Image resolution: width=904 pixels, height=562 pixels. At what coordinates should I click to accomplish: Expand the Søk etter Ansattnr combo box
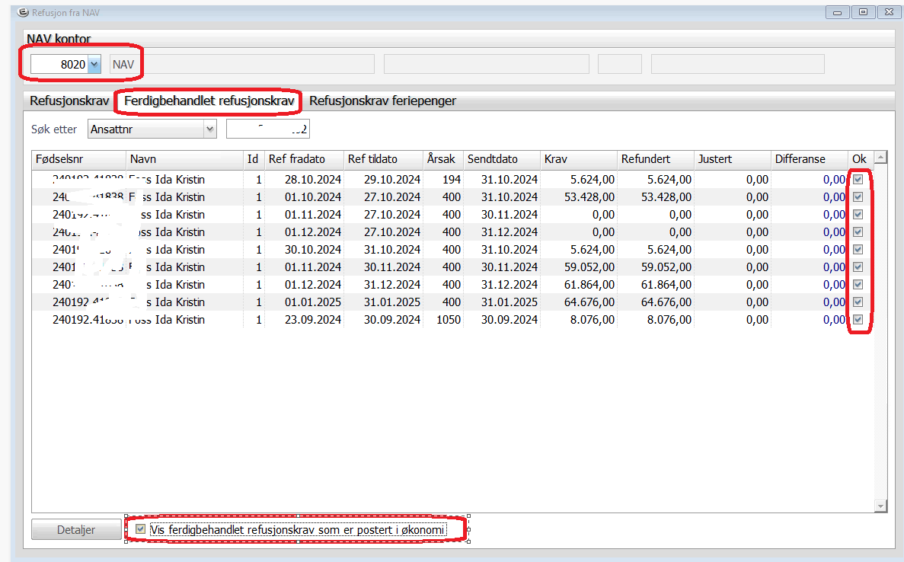[210, 129]
